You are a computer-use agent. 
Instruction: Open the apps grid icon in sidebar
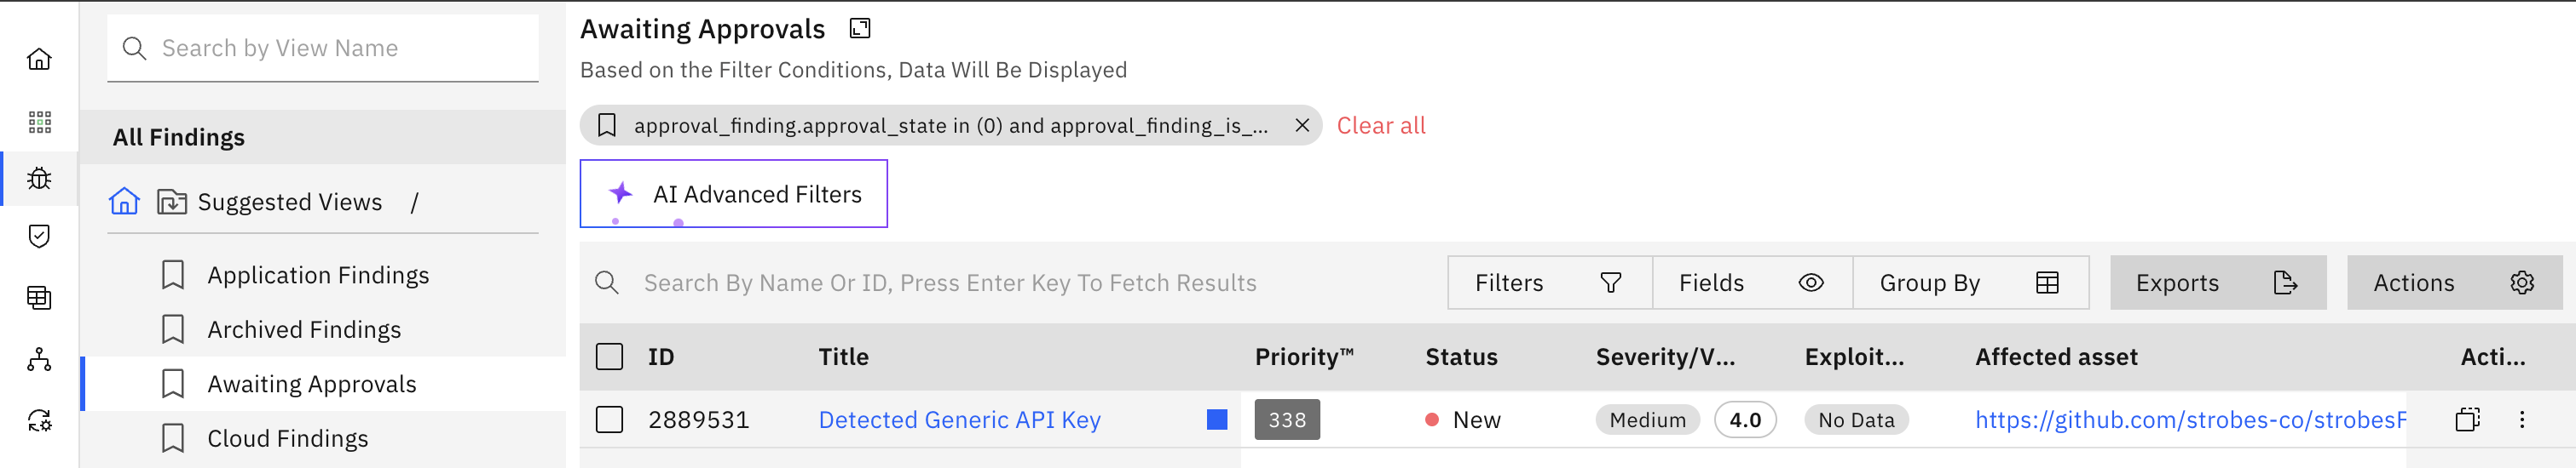coord(39,122)
